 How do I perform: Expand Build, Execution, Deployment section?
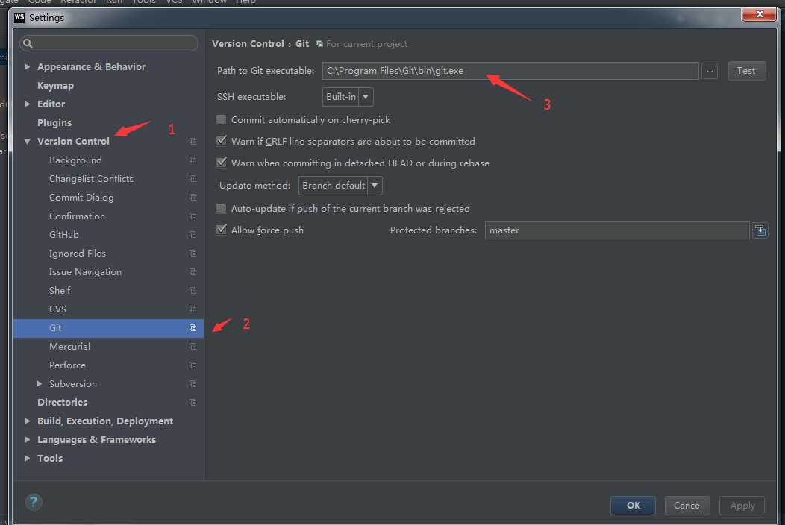[x=27, y=421]
